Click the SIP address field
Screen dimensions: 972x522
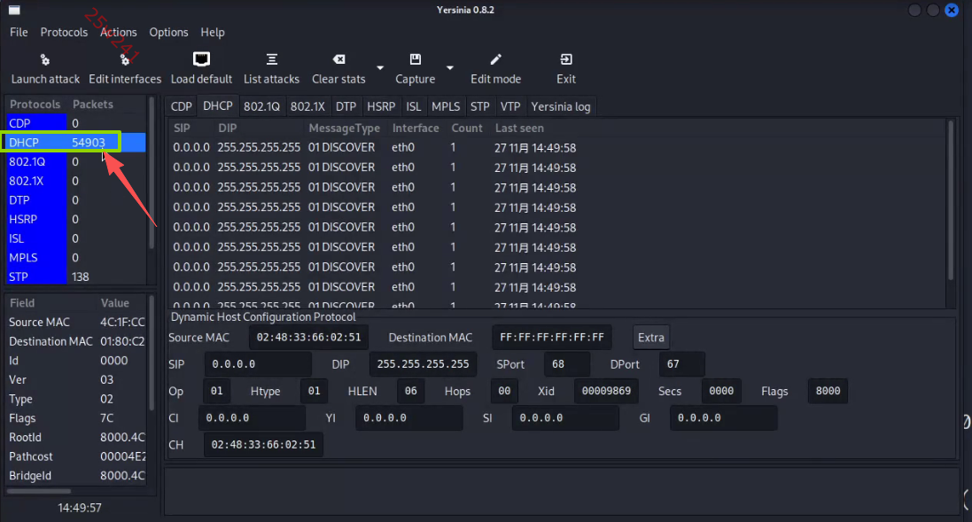(258, 364)
